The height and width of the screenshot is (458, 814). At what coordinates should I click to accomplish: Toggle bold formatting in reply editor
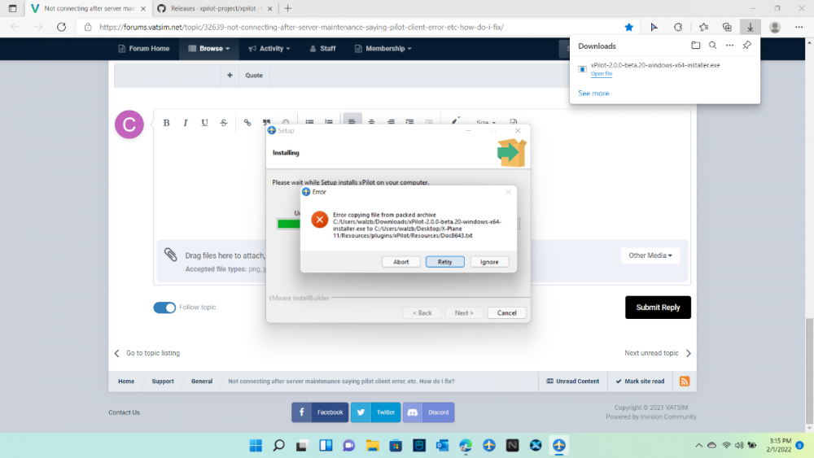[x=166, y=123]
